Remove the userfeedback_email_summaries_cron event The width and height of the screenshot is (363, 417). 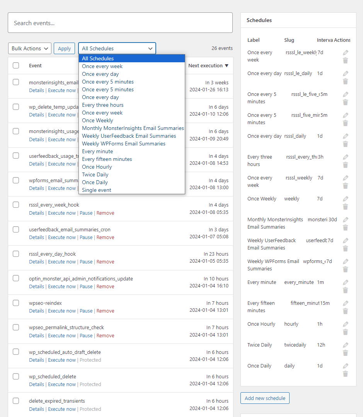click(105, 237)
